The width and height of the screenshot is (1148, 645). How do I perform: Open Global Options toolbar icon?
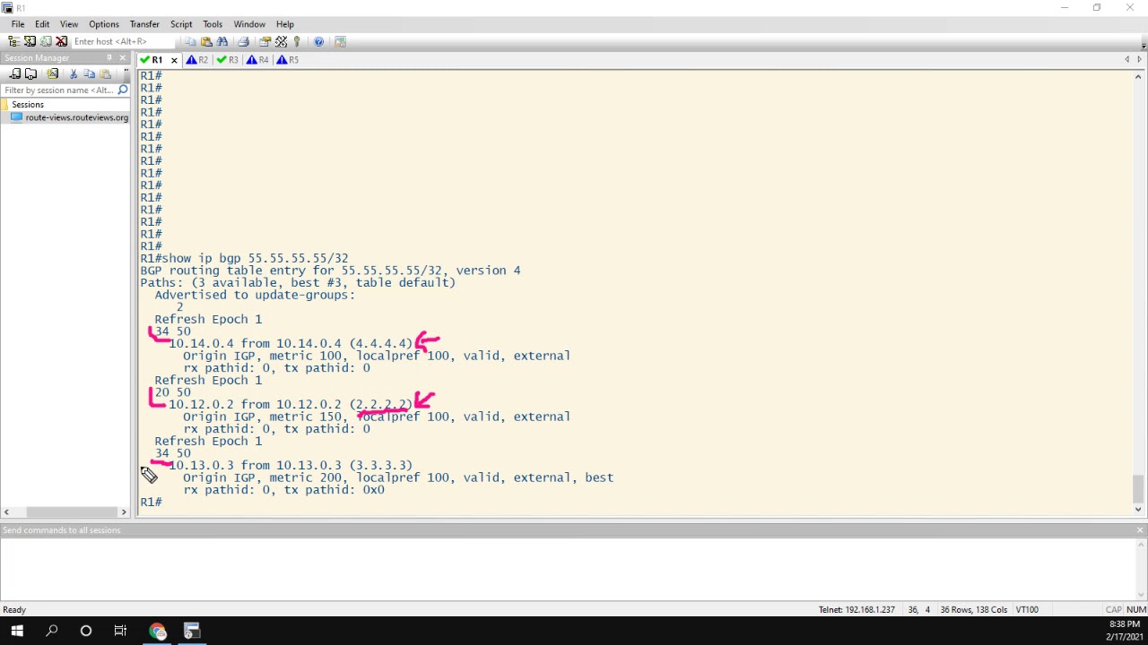click(282, 41)
